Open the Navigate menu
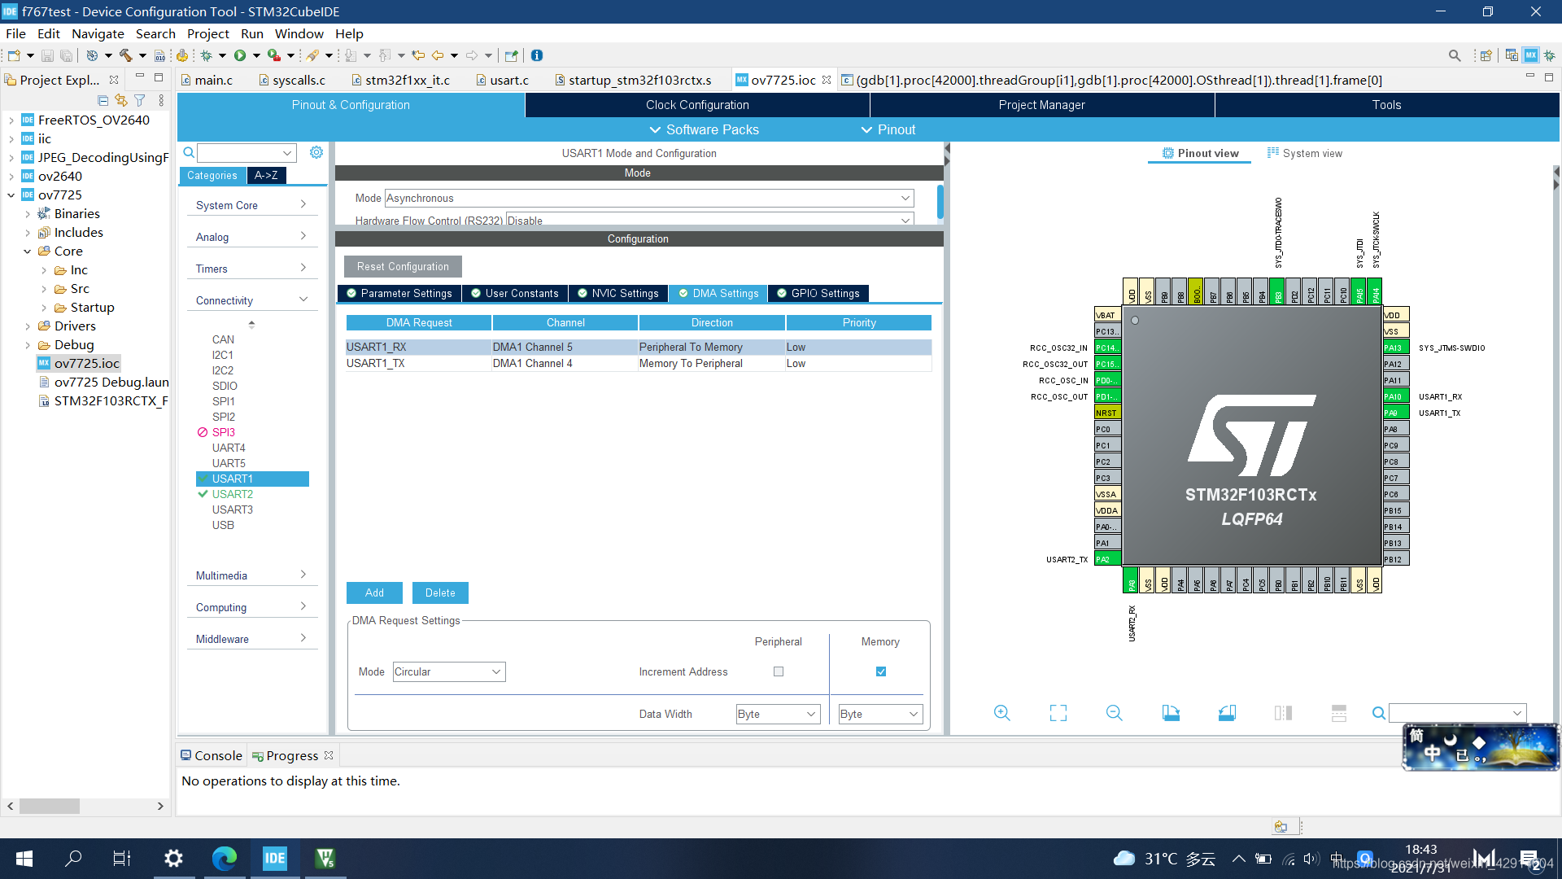 coord(98,33)
